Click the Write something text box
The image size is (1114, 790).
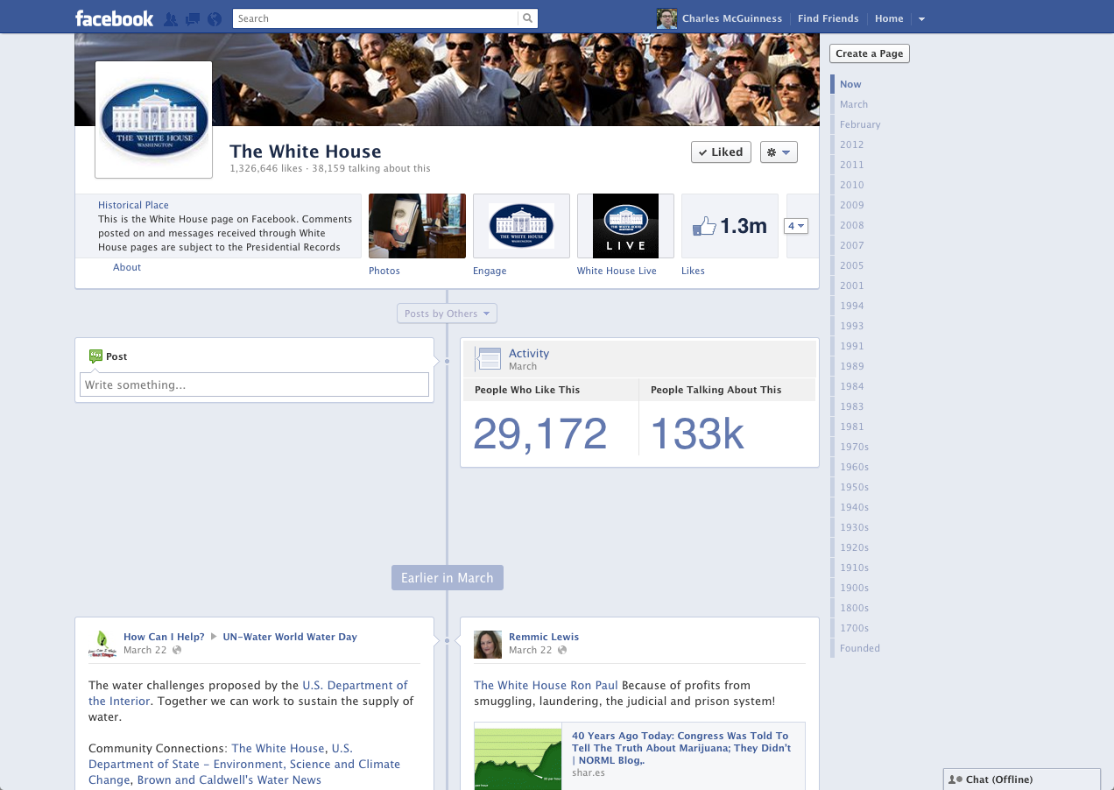tap(254, 384)
